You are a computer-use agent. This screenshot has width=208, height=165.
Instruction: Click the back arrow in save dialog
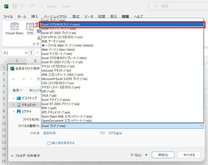coord(14,79)
